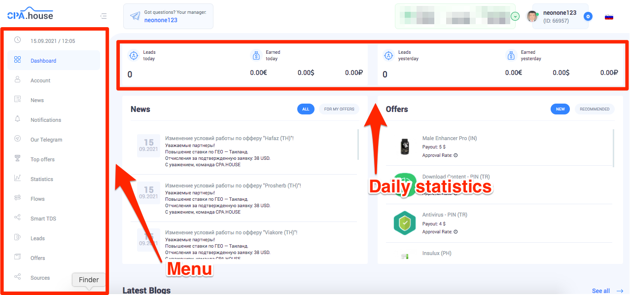The image size is (630, 295).
Task: Click the Notifications bell icon
Action: [18, 119]
